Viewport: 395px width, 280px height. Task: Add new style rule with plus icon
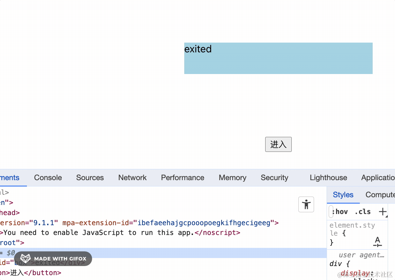(x=383, y=212)
